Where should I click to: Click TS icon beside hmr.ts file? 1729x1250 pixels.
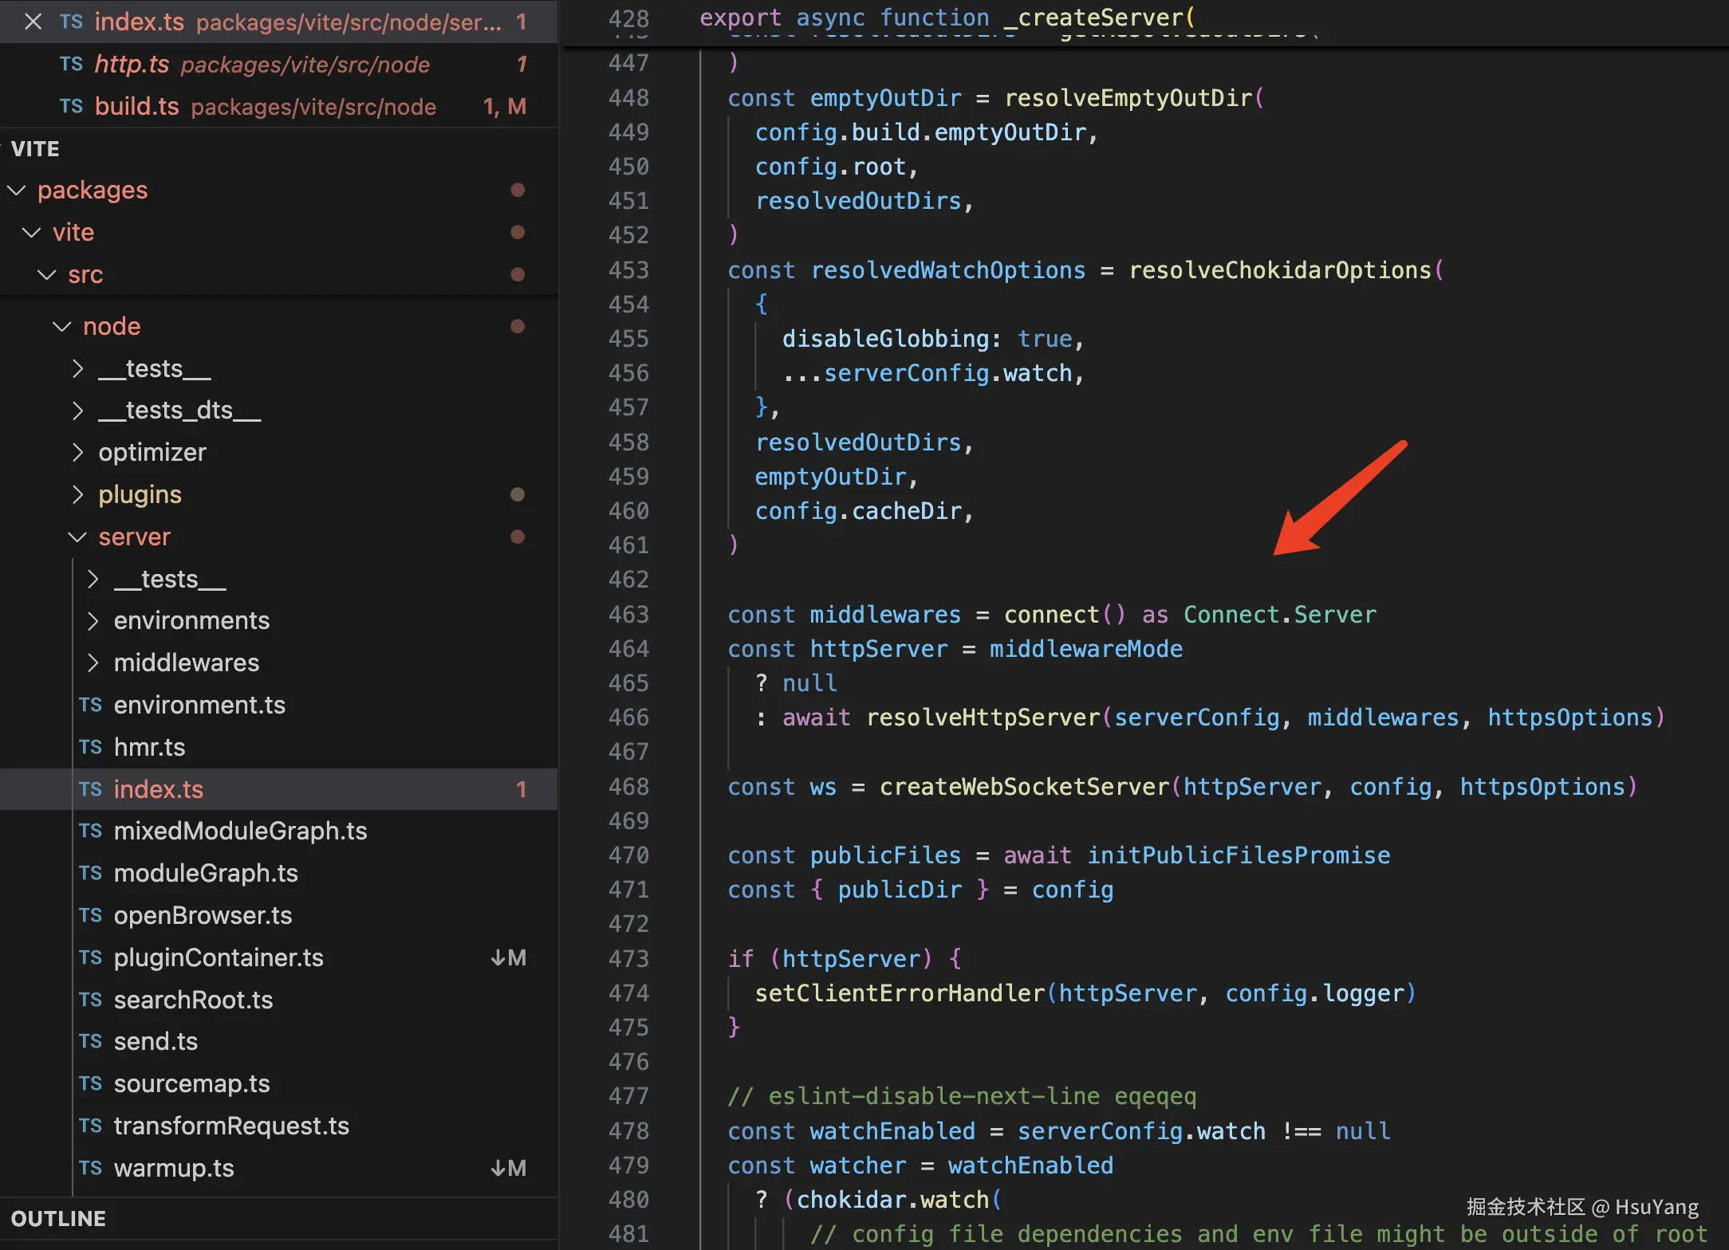point(90,747)
